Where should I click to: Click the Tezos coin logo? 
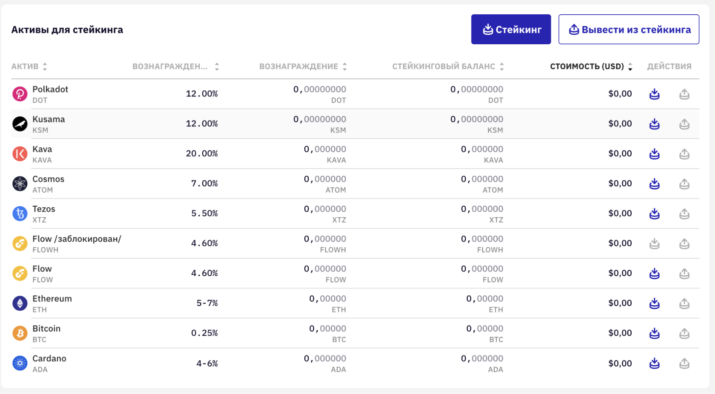click(x=20, y=214)
